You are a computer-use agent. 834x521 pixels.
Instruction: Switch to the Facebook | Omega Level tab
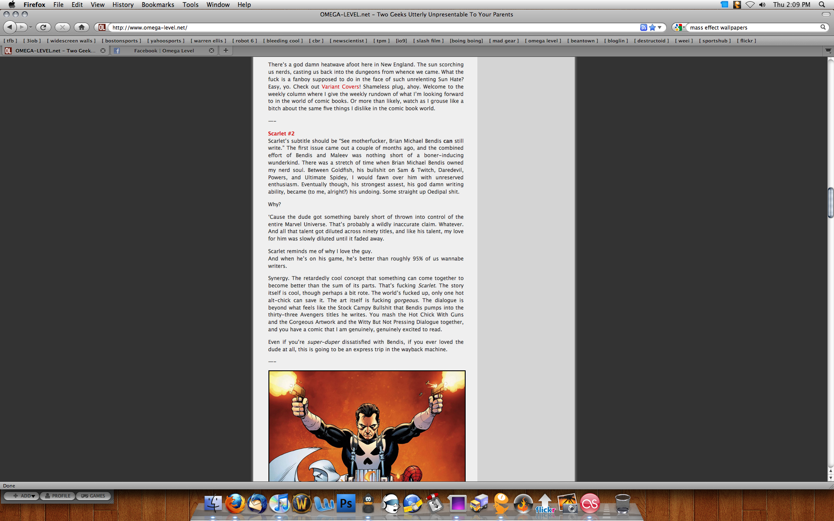pyautogui.click(x=164, y=51)
